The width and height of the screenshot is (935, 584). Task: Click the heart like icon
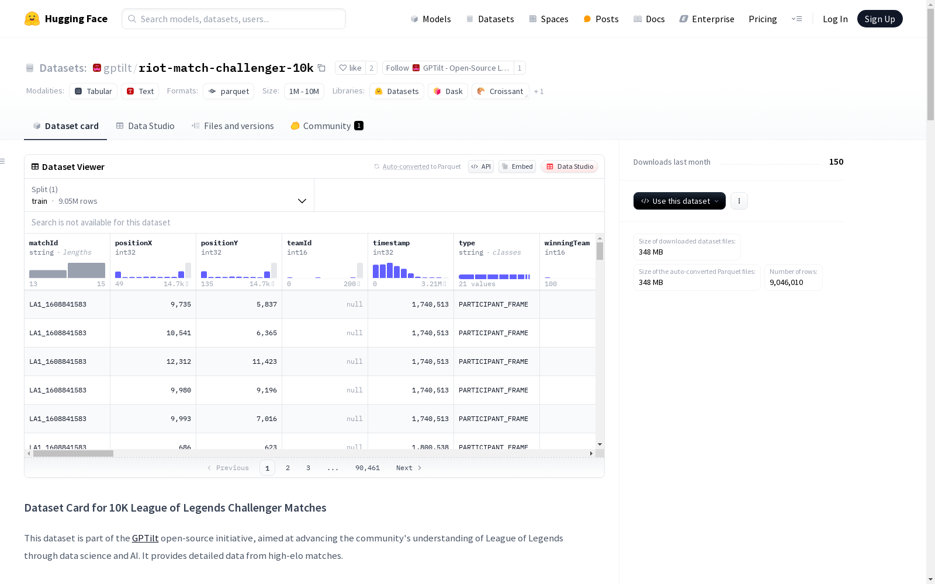pyautogui.click(x=343, y=68)
